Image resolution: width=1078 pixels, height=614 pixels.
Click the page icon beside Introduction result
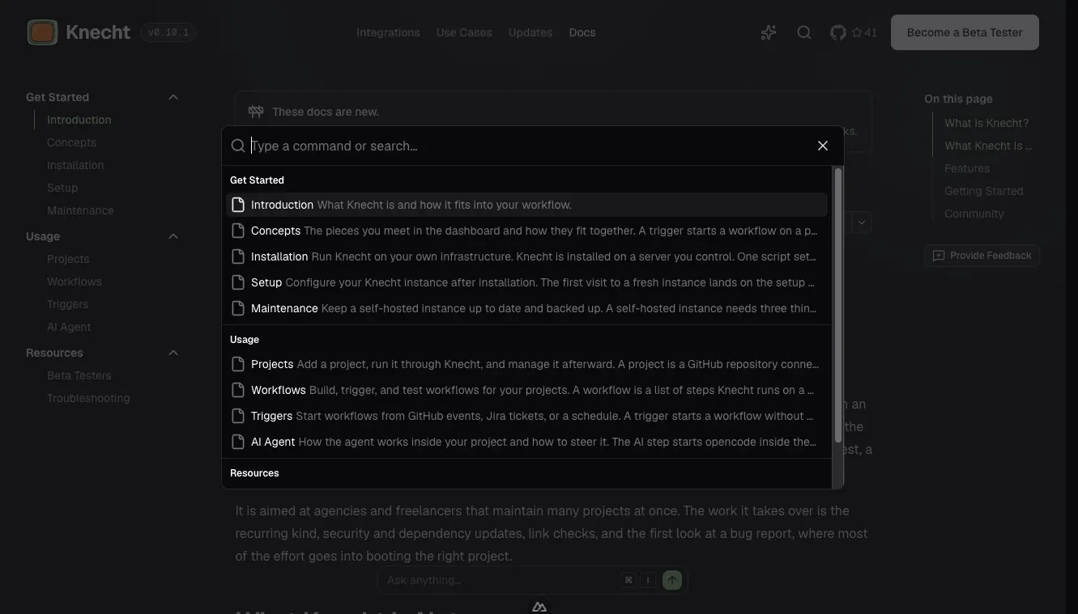238,205
